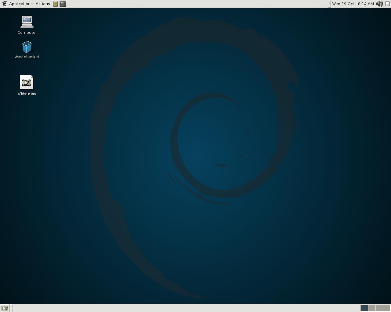The width and height of the screenshot is (391, 312).
Task: Select the Wastebasket desktop icon
Action: [x=27, y=47]
